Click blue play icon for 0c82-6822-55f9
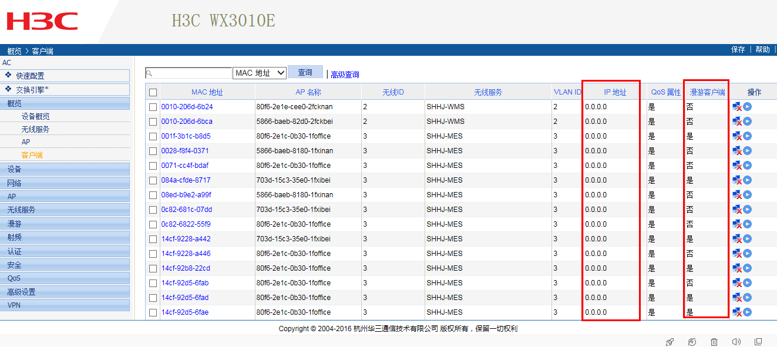 click(x=747, y=224)
